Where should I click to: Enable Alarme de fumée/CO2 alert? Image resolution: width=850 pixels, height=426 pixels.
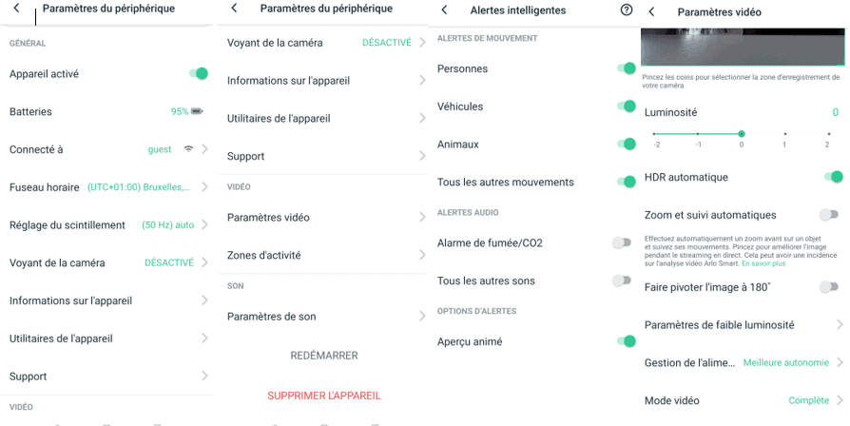(621, 242)
